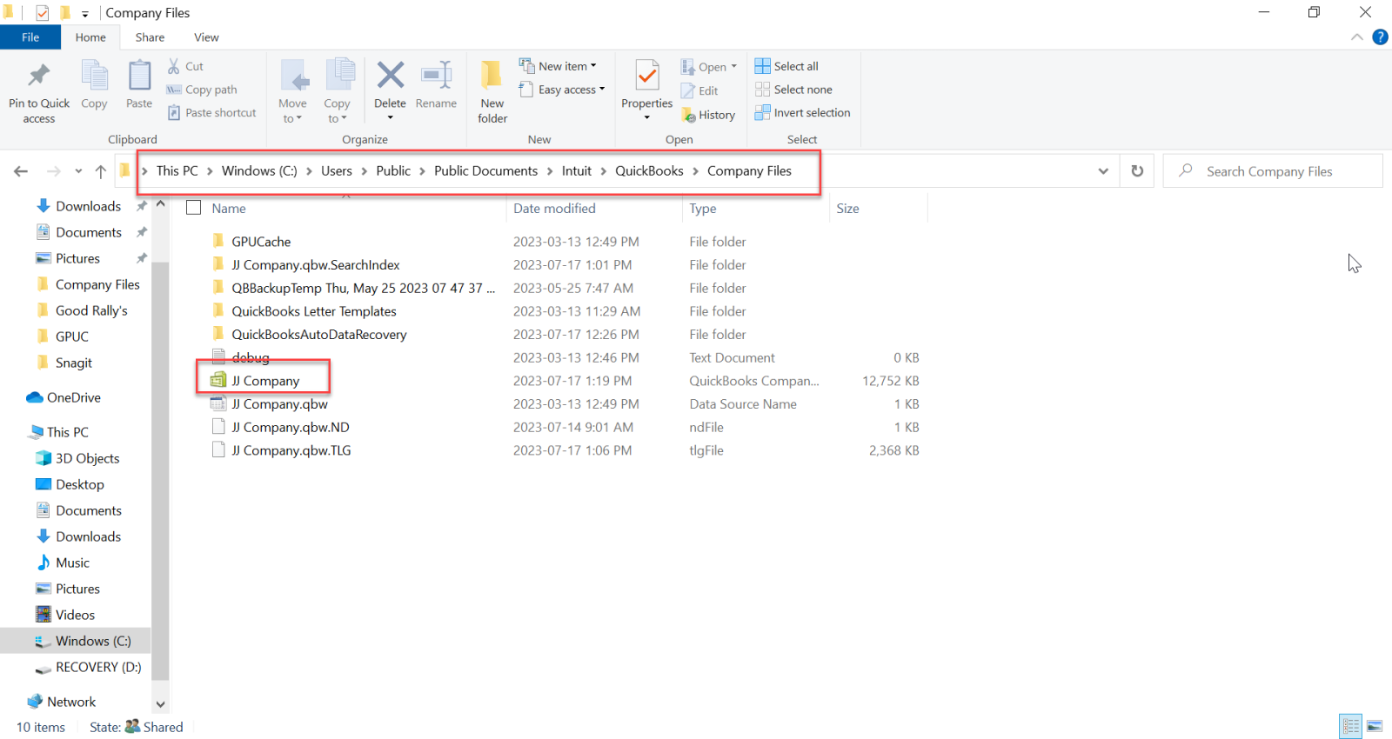
Task: Click Pin to Quick access icon
Action: pos(39,77)
